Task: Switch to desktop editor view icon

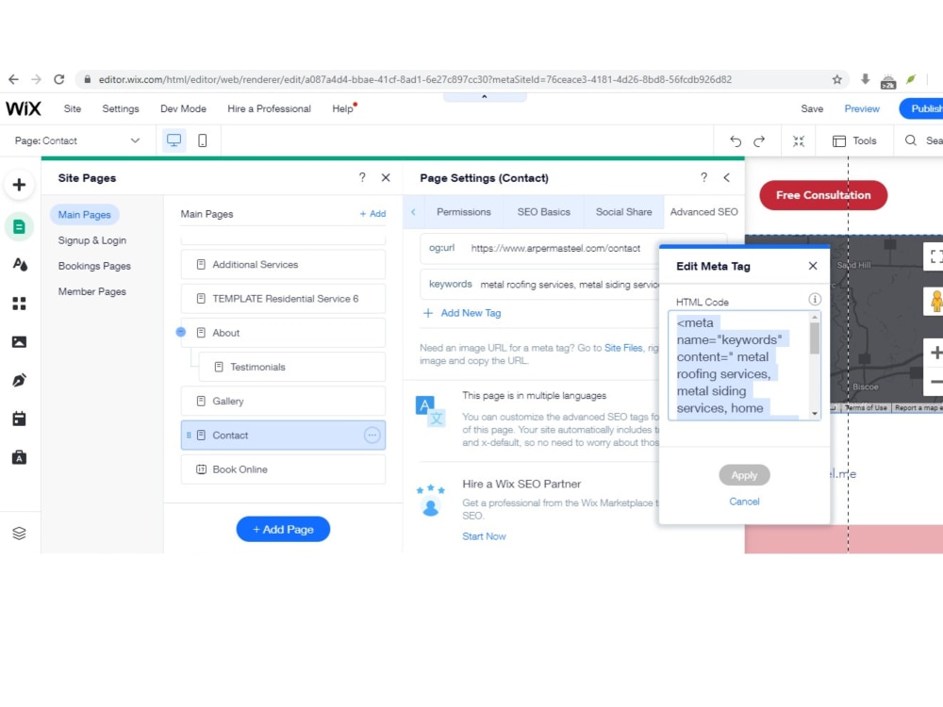Action: 174,140
